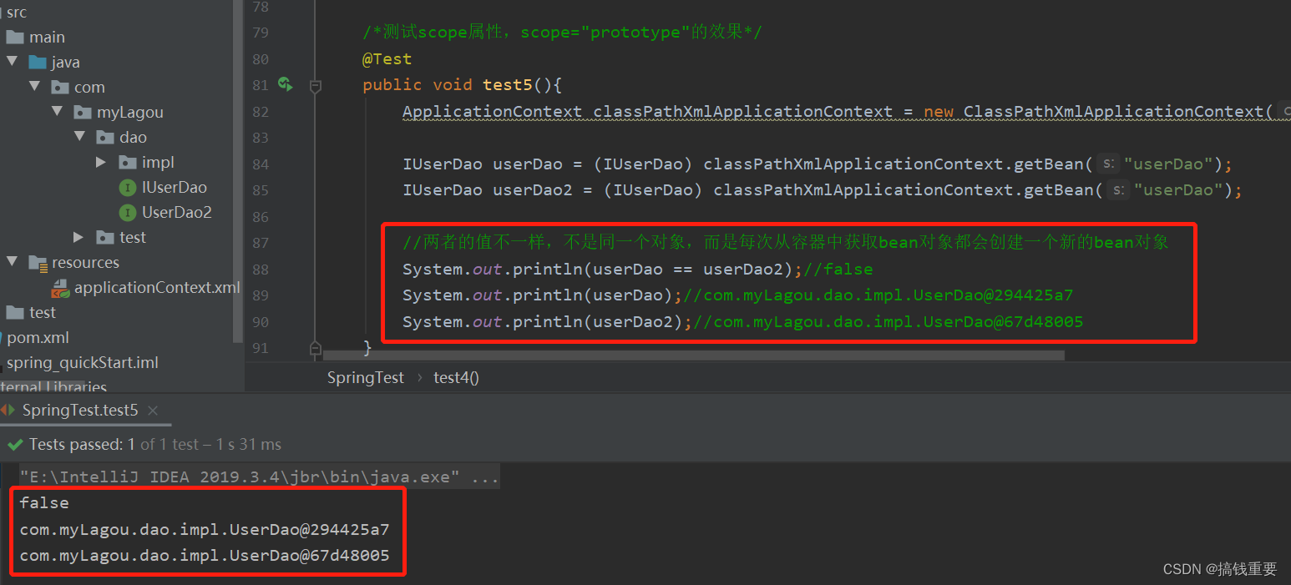Click the @Test annotation on line 80
This screenshot has width=1291, height=585.
pyautogui.click(x=387, y=59)
